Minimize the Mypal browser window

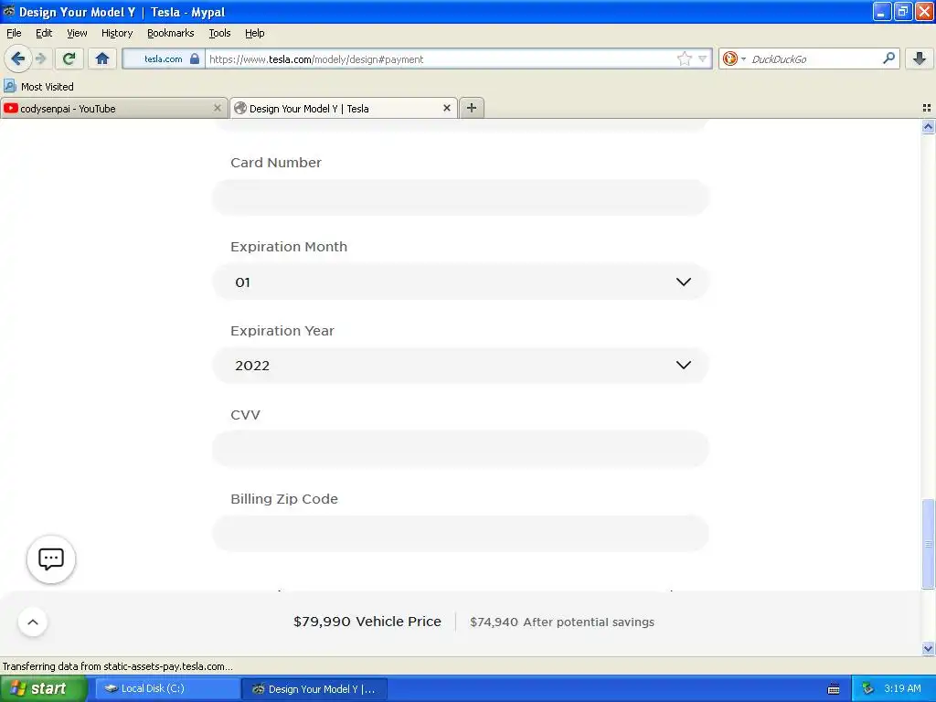pyautogui.click(x=882, y=11)
